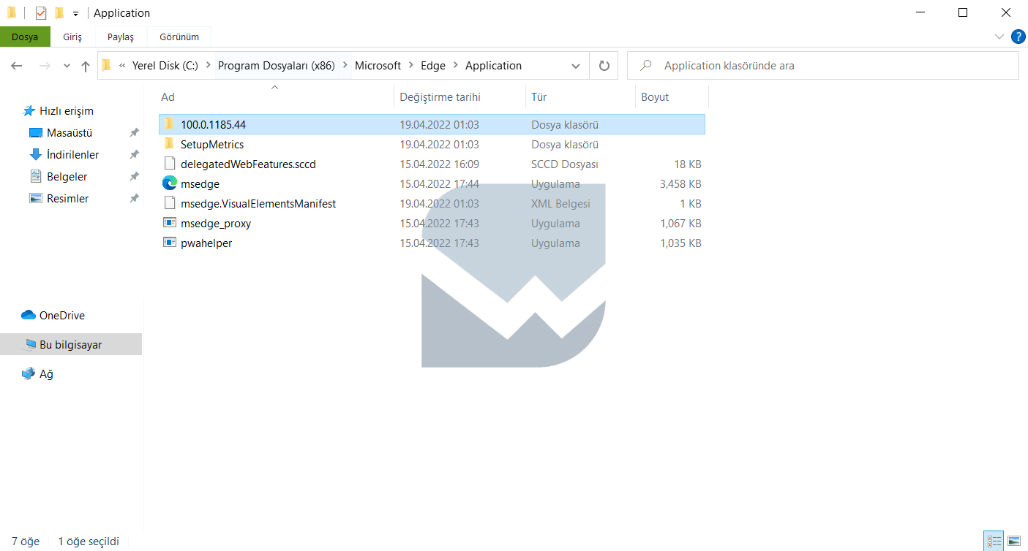The width and height of the screenshot is (1028, 551).
Task: Open Help via the question mark icon
Action: point(1018,37)
